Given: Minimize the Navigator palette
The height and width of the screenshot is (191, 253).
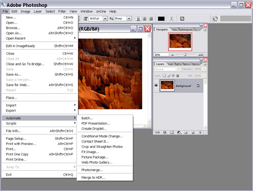Looking at the screenshot, I should coord(201,25).
